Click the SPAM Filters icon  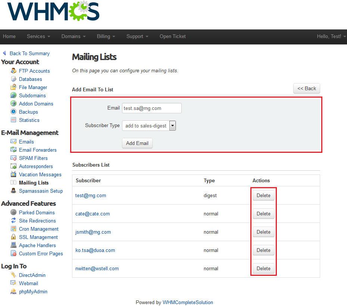pyautogui.click(x=13, y=158)
